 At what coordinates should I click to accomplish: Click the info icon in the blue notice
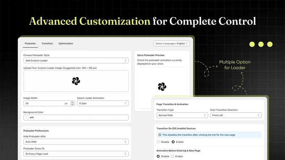point(160,135)
